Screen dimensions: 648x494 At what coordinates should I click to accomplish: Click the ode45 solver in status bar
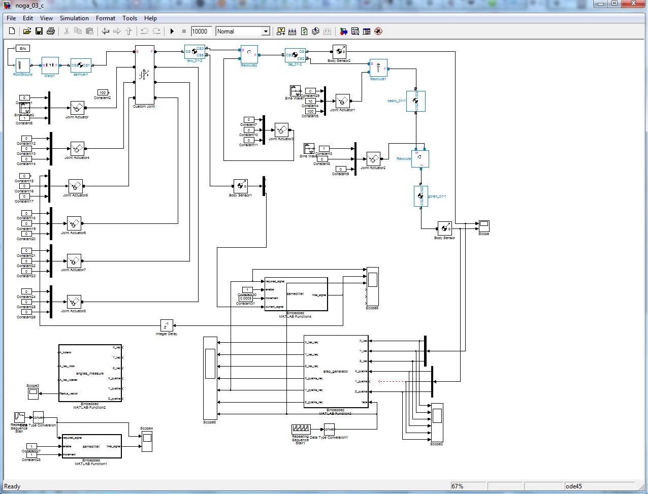(573, 486)
